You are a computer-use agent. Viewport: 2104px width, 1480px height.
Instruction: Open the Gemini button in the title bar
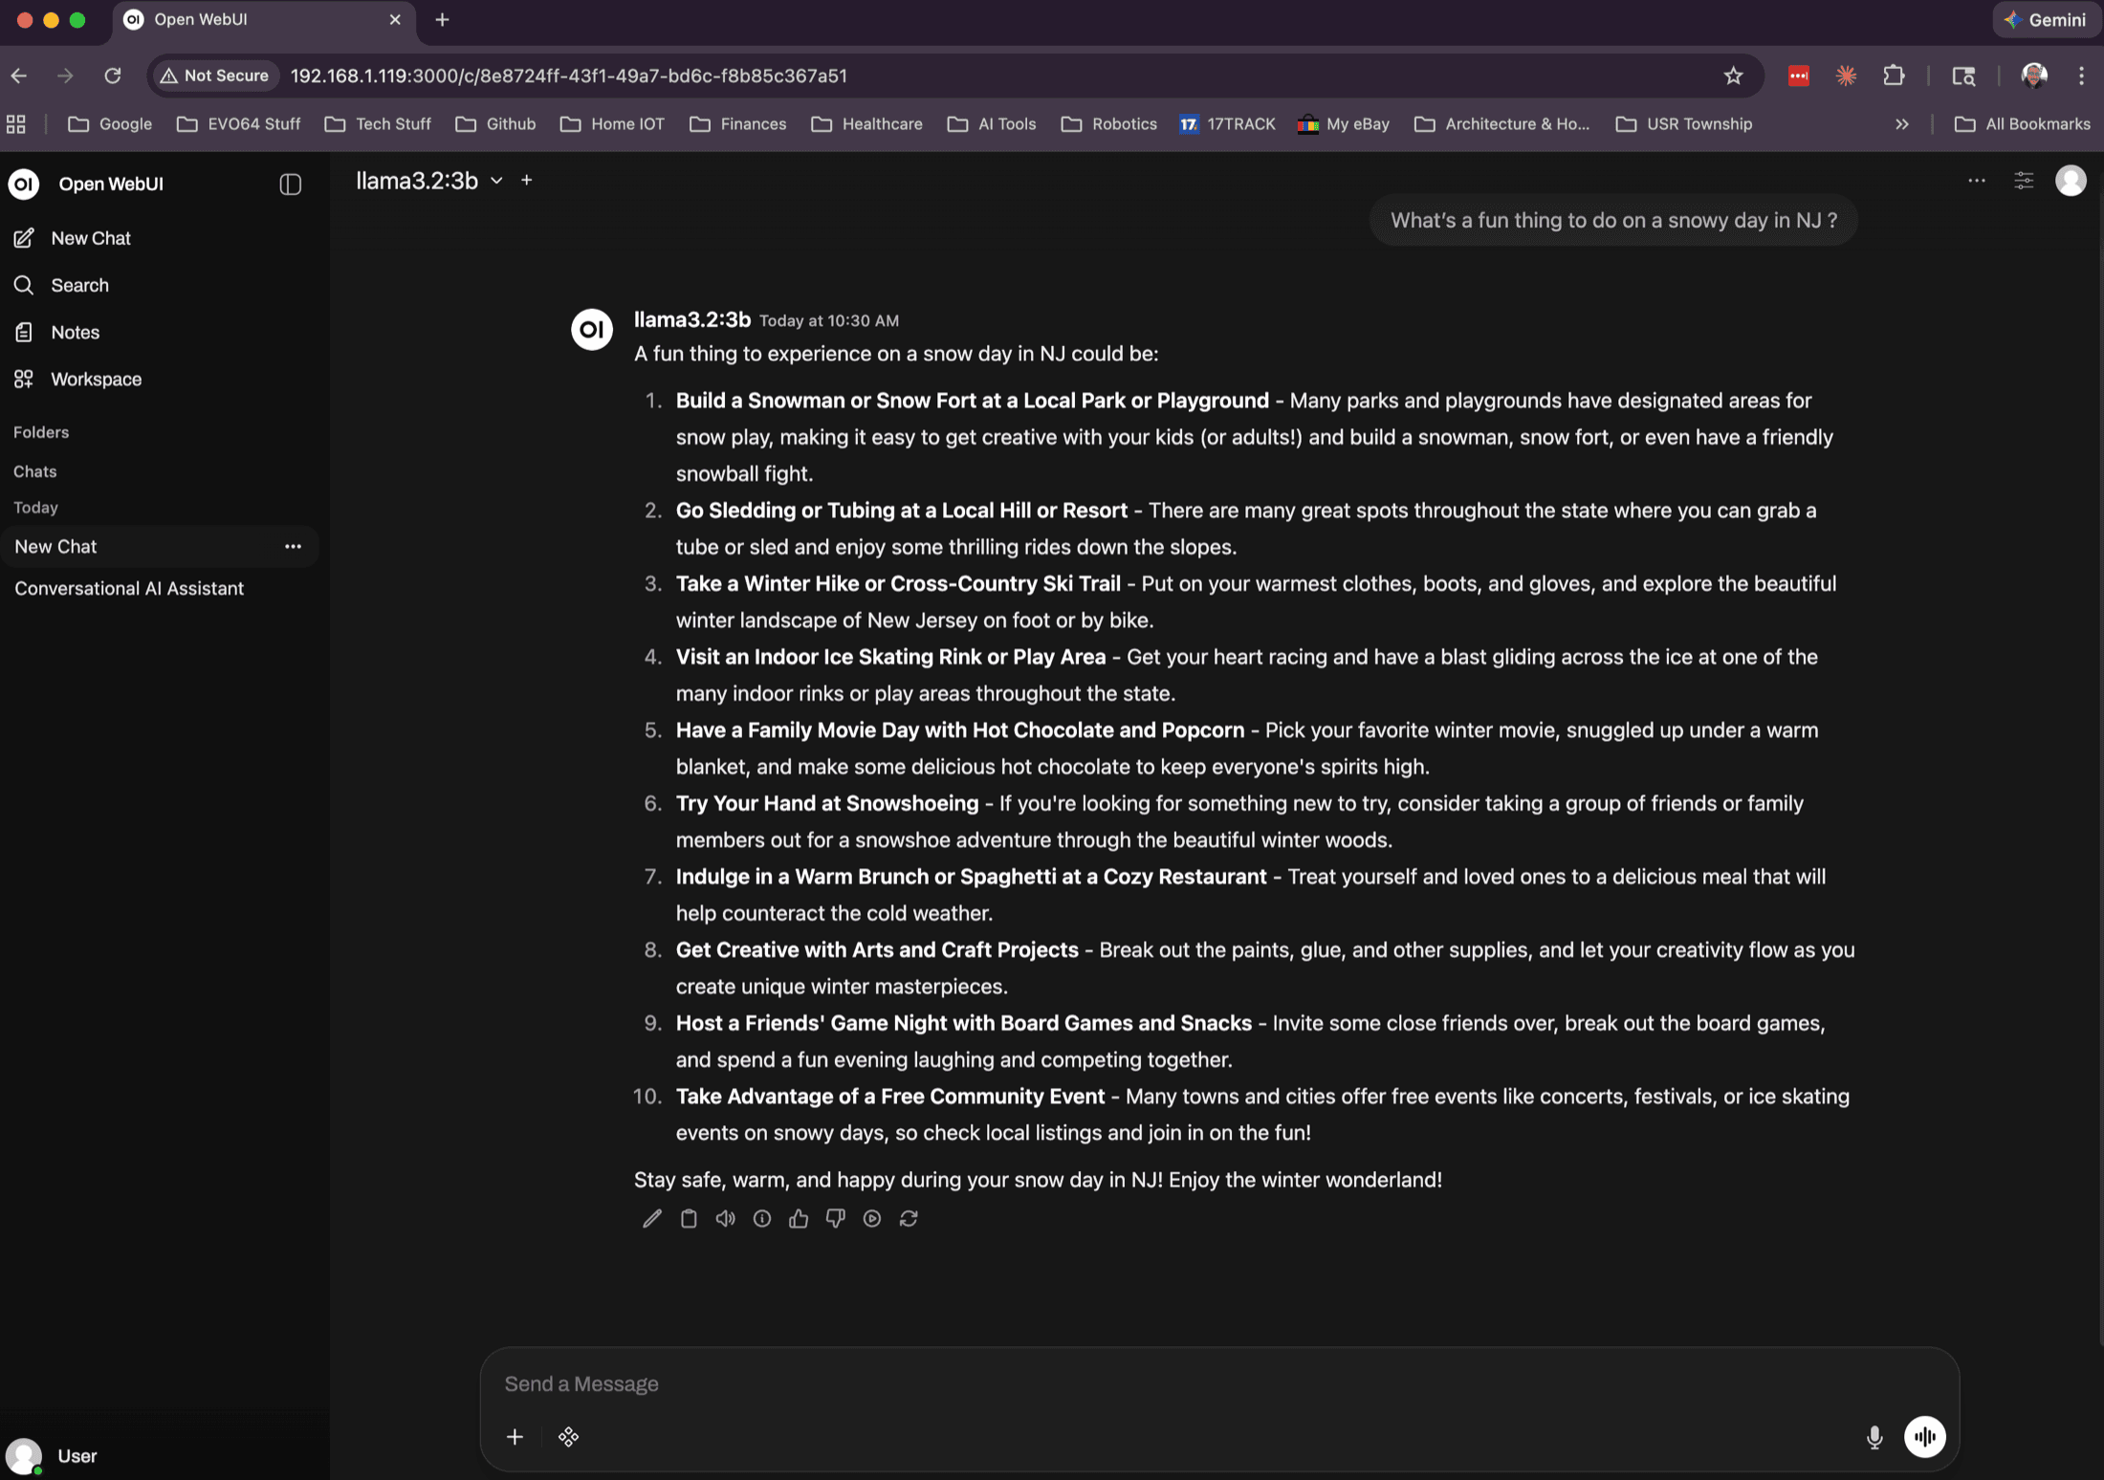(2045, 19)
